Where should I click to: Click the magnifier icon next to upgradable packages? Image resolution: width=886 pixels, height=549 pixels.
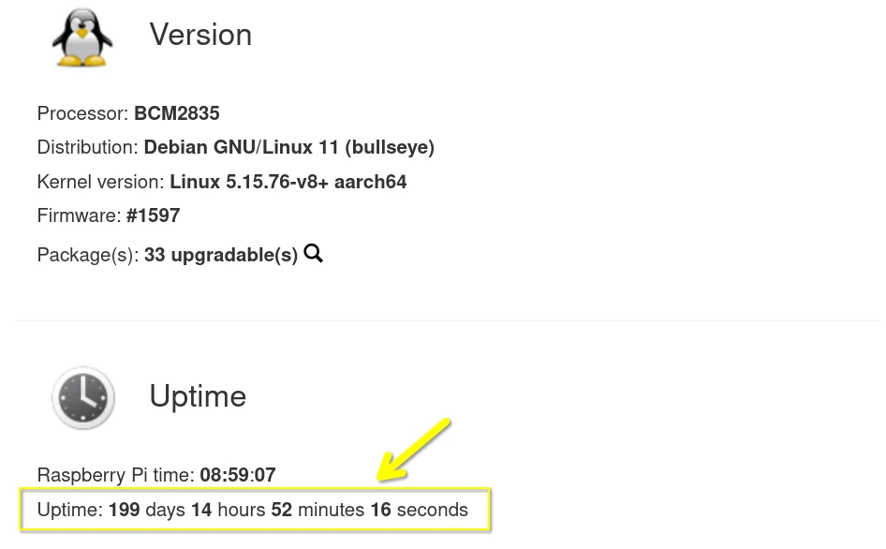click(x=313, y=253)
